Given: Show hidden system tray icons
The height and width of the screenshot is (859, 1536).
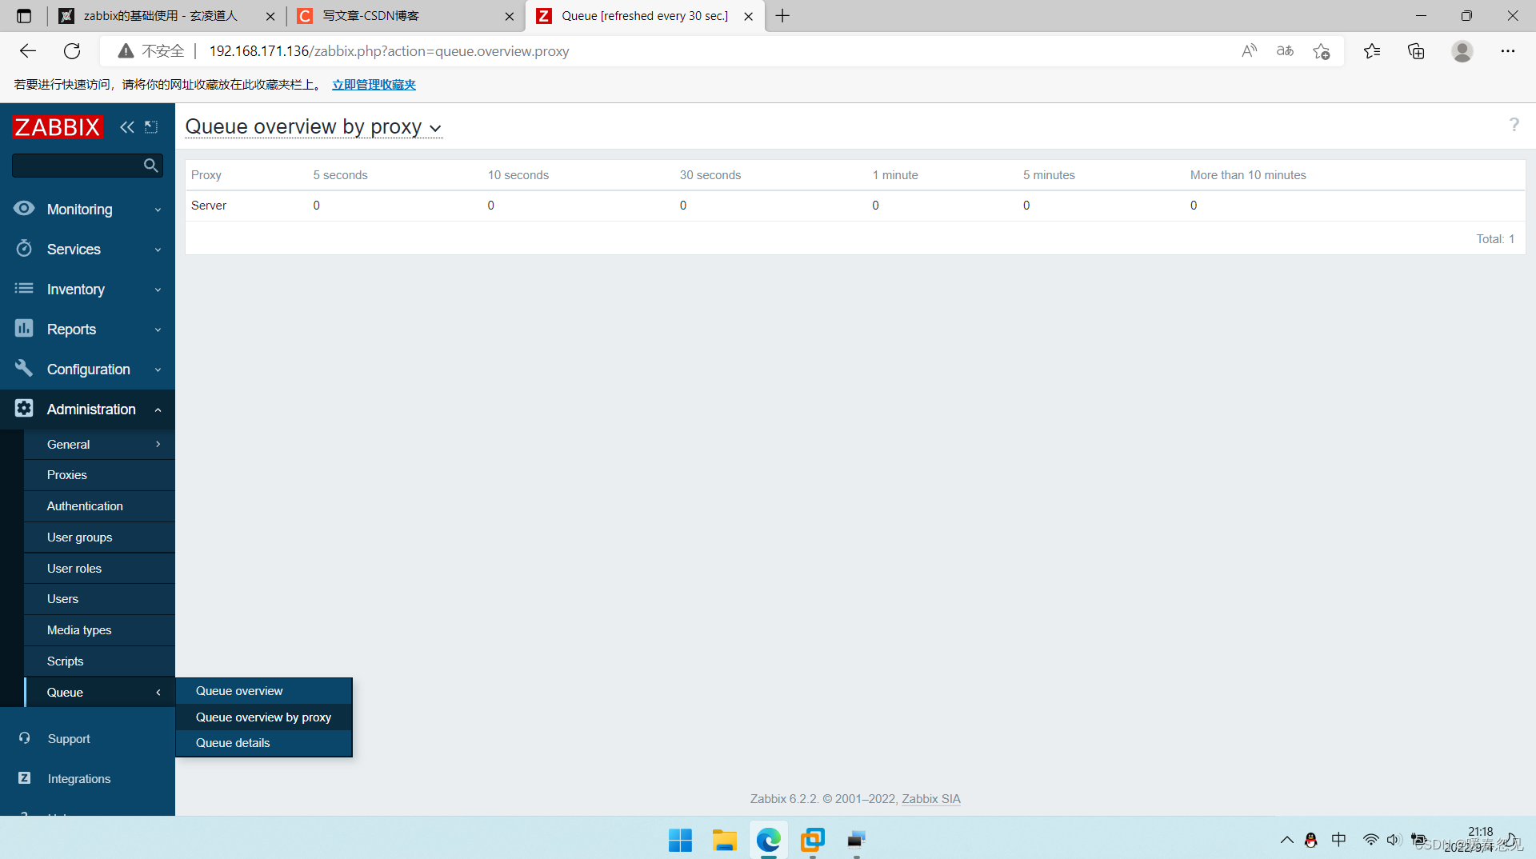Looking at the screenshot, I should click(1286, 840).
